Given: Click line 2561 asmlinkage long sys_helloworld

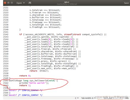Looking at the screenshot, I should tap(33, 81).
